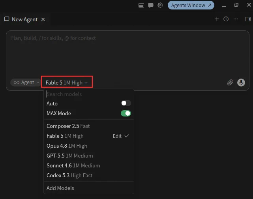Select Composer 2.5 Fast model

[x=89, y=126]
